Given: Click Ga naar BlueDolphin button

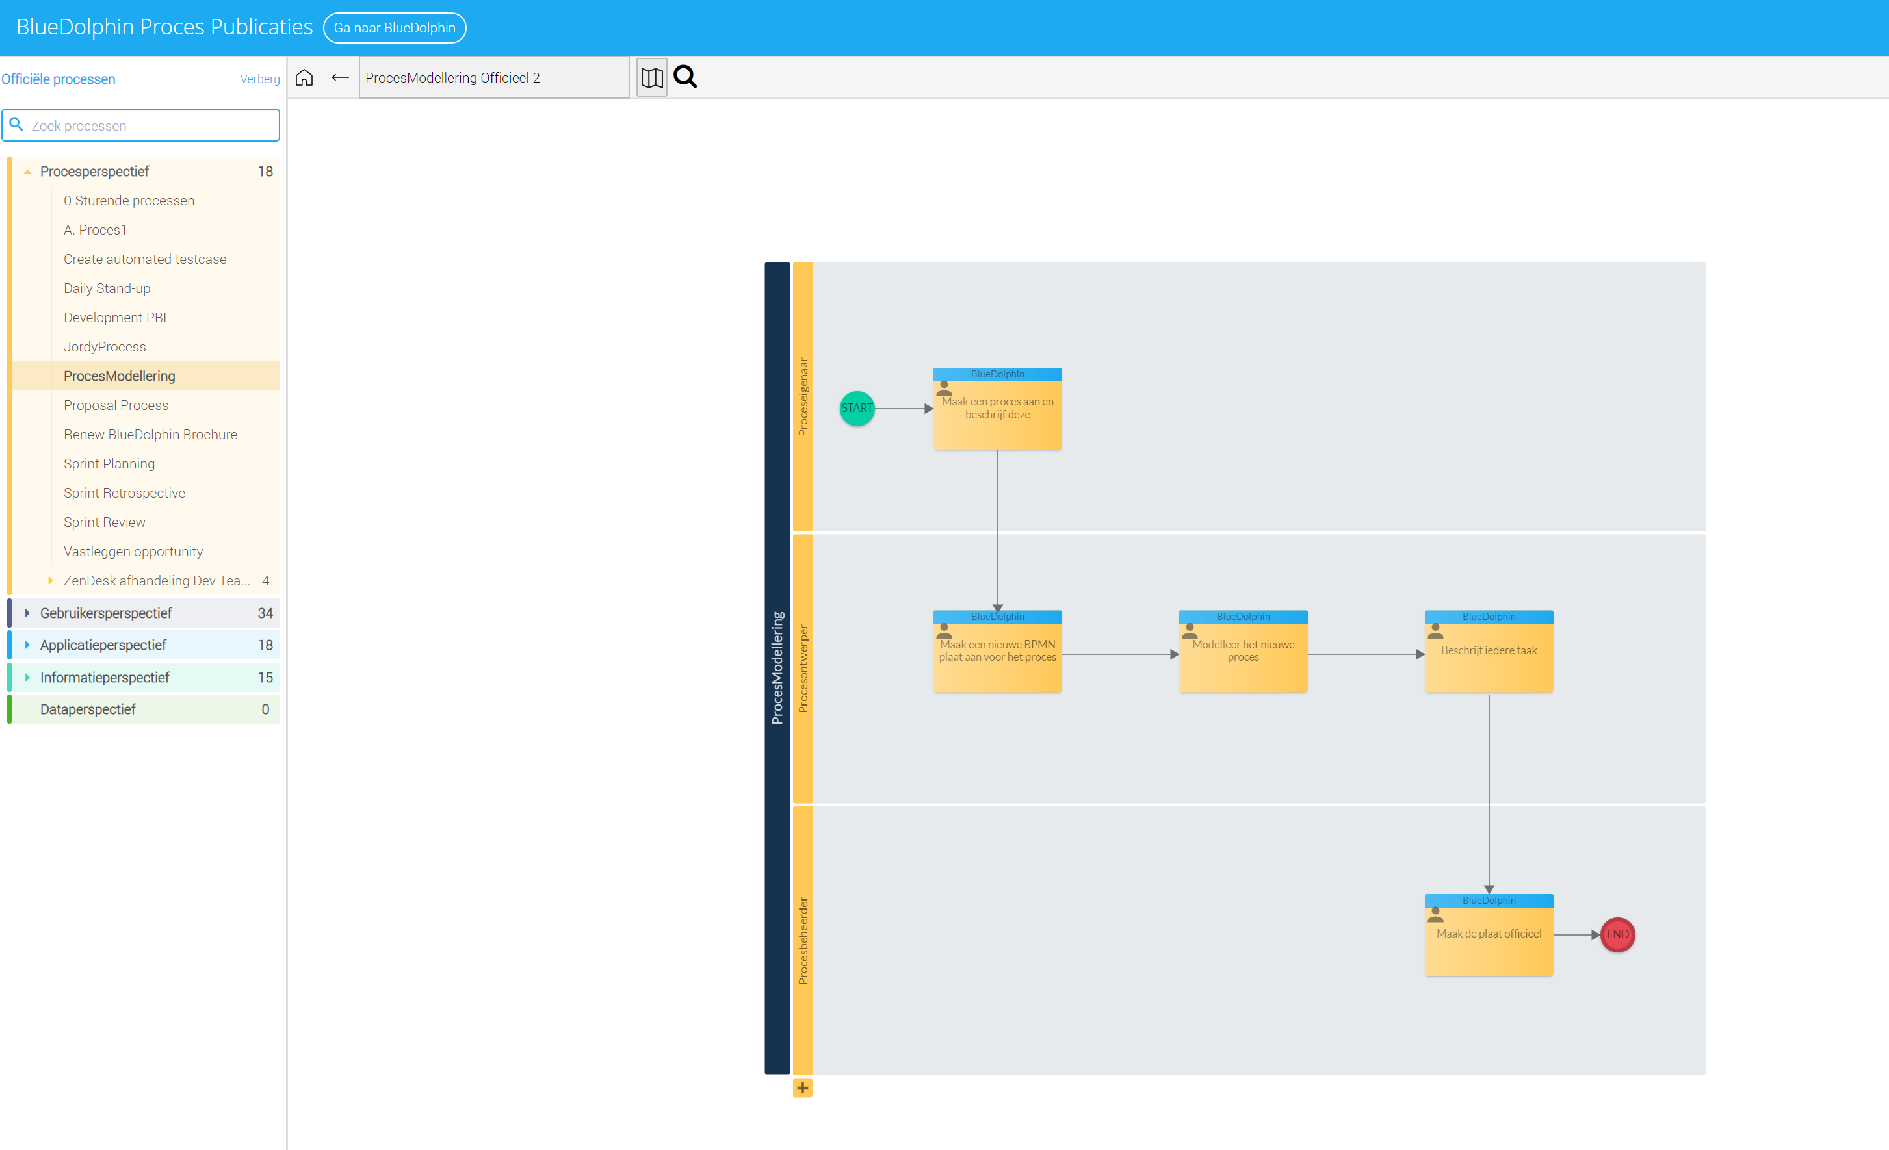Looking at the screenshot, I should click(x=395, y=27).
